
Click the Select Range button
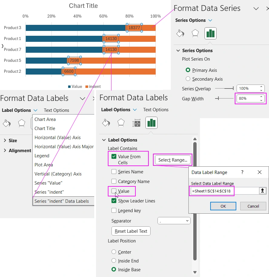click(x=173, y=160)
